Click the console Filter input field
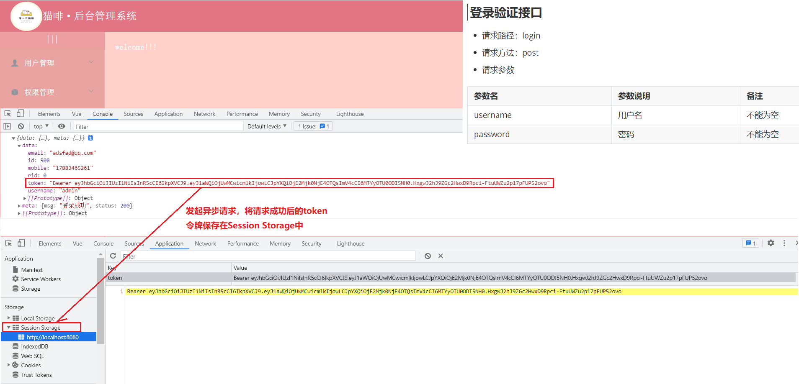The image size is (799, 384). point(158,126)
